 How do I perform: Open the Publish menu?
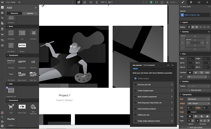tap(173, 2)
